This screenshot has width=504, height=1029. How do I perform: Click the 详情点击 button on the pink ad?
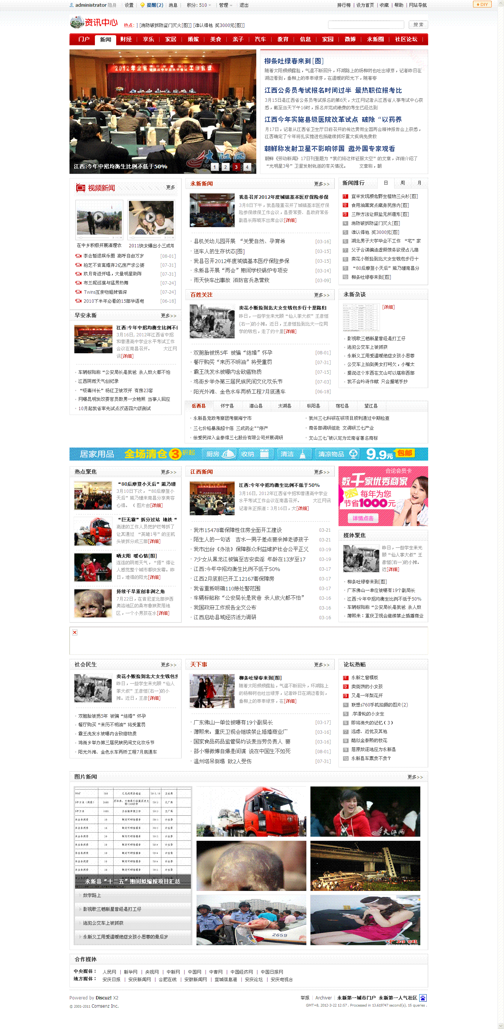pyautogui.click(x=363, y=518)
